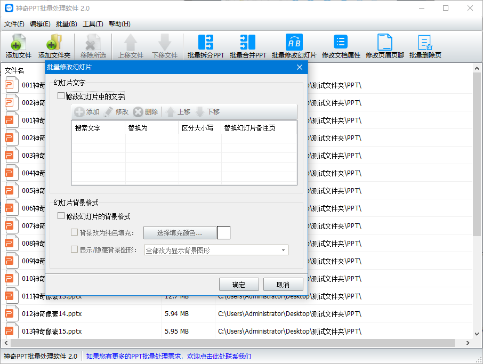Click the contact-us link in status bar
This screenshot has width=483, height=364.
[x=168, y=357]
